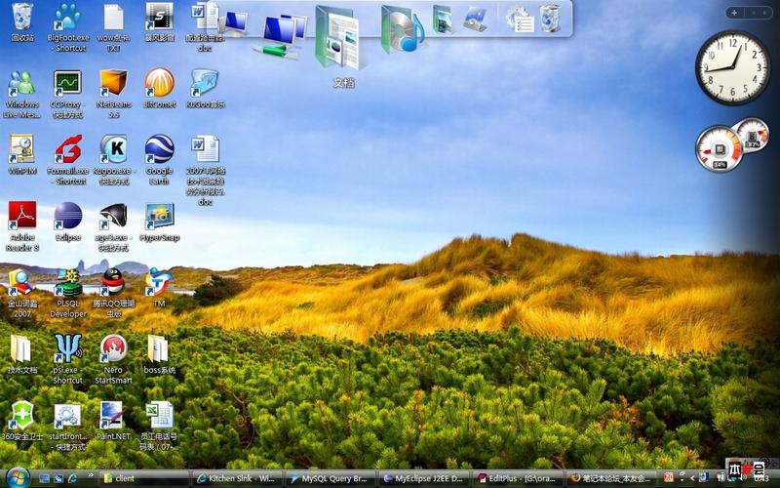Open the Recycle Bin desktop icon

(21, 17)
